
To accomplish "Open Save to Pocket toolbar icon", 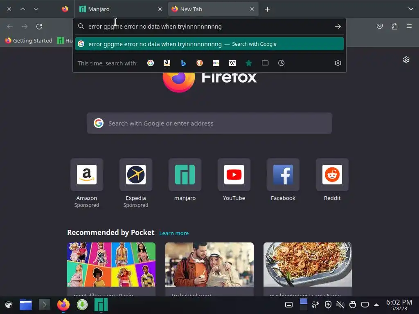I will click(379, 26).
